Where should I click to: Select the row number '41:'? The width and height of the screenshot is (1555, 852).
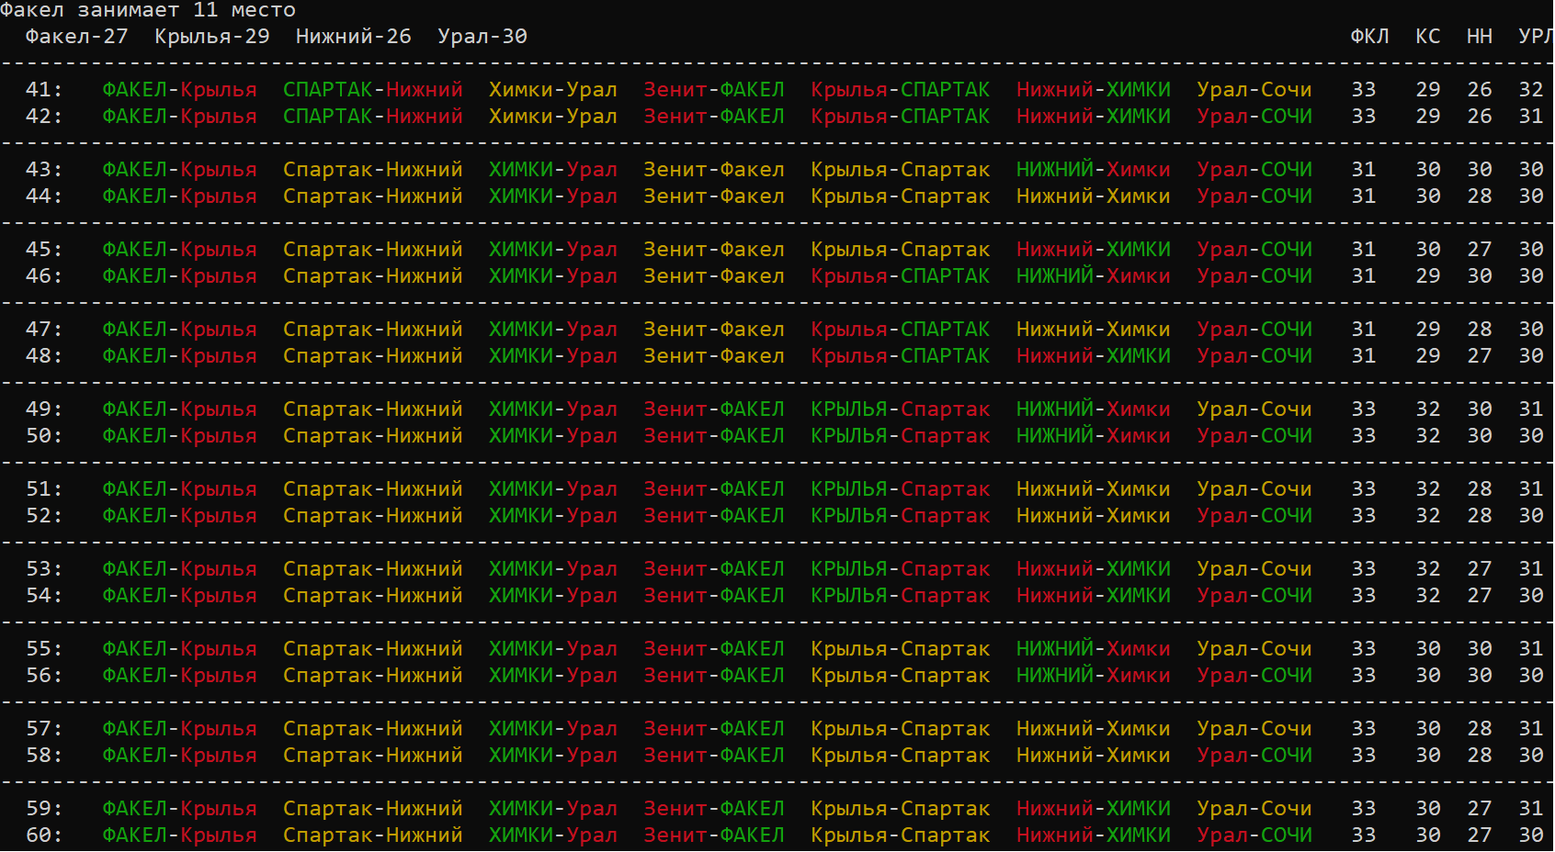pyautogui.click(x=44, y=90)
